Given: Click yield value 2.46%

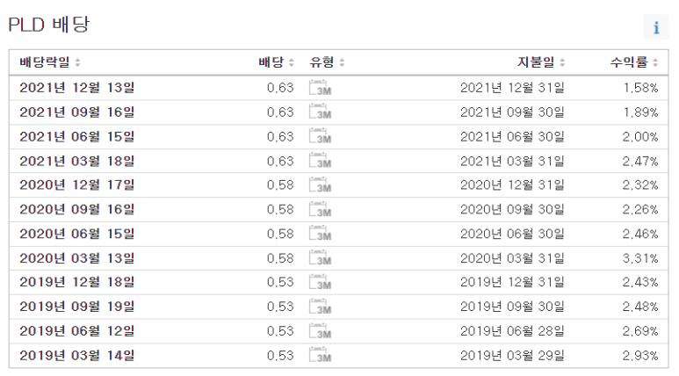Looking at the screenshot, I should (x=640, y=234).
